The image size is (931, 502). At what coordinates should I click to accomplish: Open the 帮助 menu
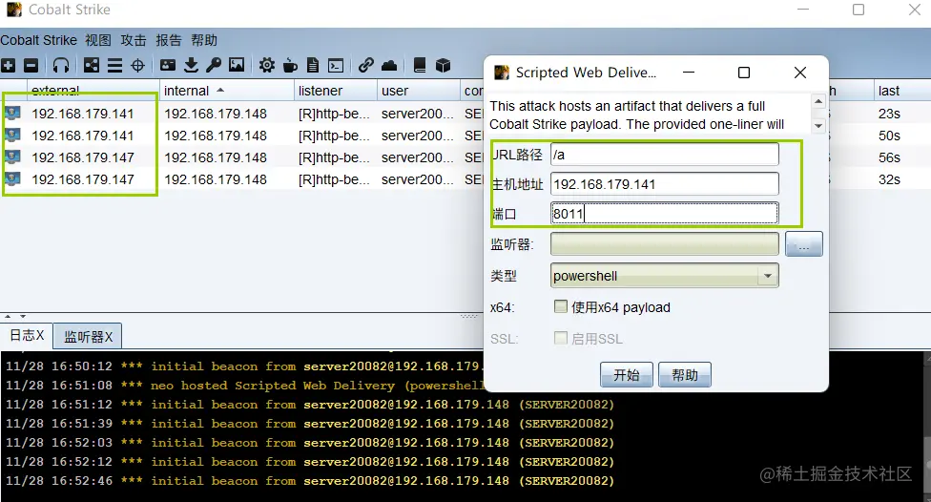(204, 40)
